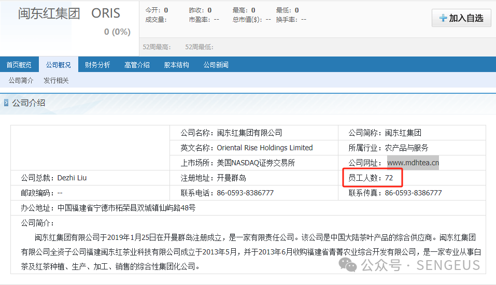Click the company description paragraph starting 闽东红集团有限公司于2019年
Screen dimensions: 496x285
click(x=251, y=252)
